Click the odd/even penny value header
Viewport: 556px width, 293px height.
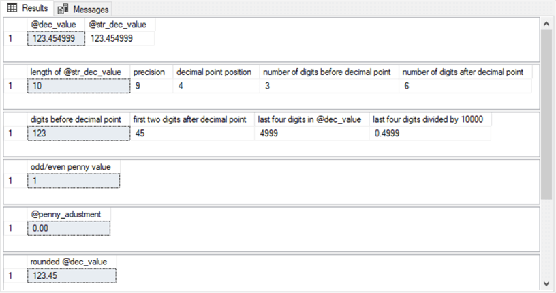coord(74,166)
